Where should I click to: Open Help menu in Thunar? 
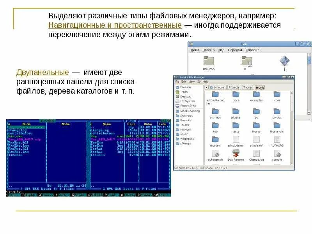206,82
